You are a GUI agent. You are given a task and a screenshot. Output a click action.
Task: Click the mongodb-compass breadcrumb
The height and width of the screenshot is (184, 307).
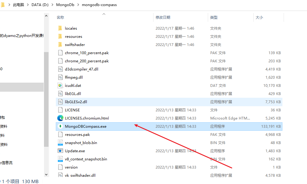pos(99,5)
